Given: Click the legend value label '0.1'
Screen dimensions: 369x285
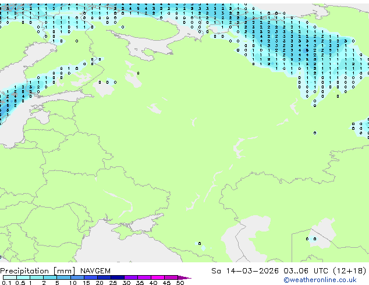Looking at the screenshot, I should (x=6, y=283).
